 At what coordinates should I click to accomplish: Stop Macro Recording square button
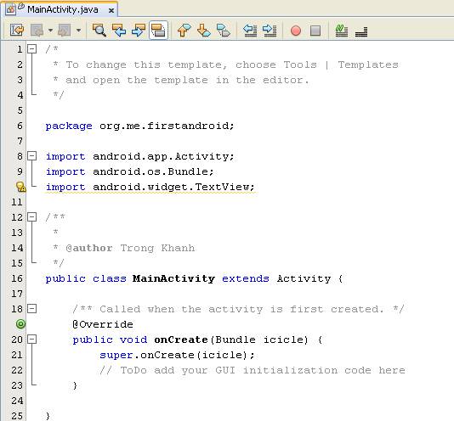point(315,31)
